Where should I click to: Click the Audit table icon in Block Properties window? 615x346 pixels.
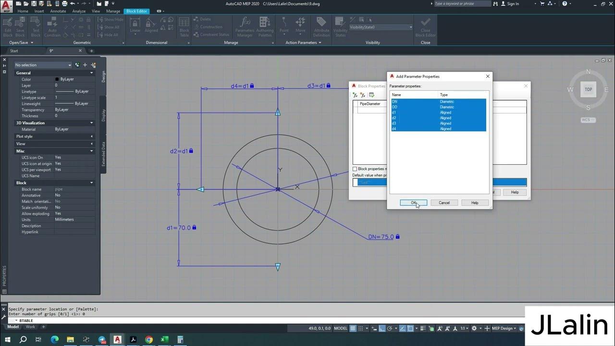pos(371,95)
